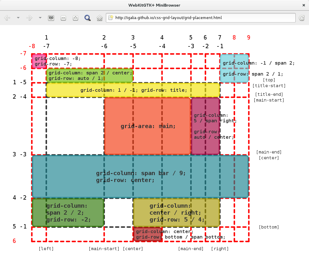Image resolution: width=309 pixels, height=268 pixels.
Task: Open the preferences settings icon
Action: 51,18
